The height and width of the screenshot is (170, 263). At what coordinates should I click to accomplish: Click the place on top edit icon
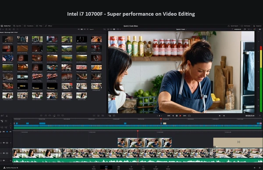(x=59, y=116)
